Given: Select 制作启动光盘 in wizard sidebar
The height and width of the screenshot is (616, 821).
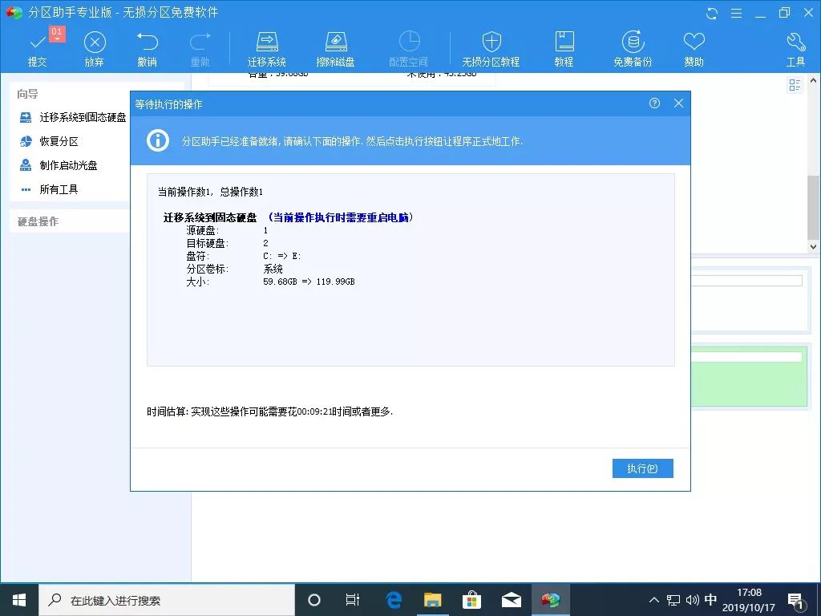Looking at the screenshot, I should tap(58, 165).
